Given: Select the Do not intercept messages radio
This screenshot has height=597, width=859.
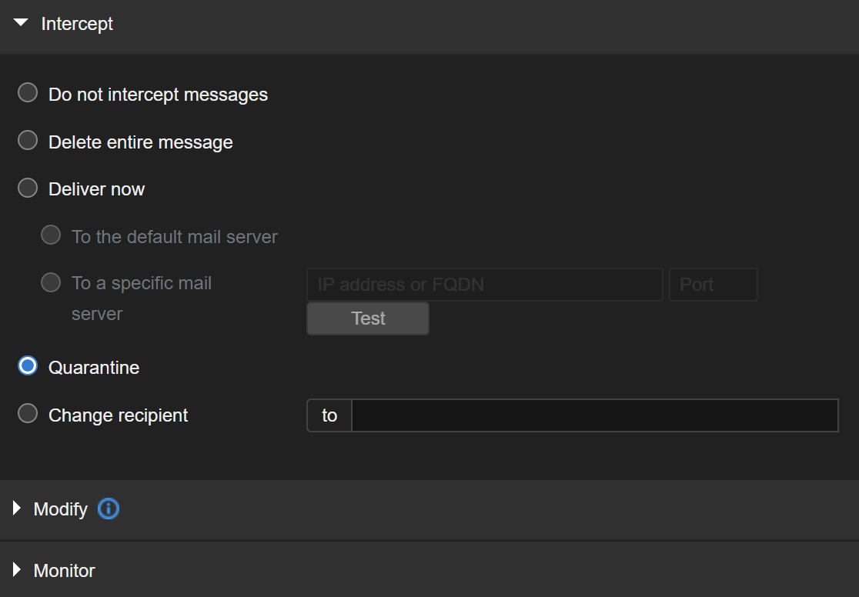Looking at the screenshot, I should (28, 94).
